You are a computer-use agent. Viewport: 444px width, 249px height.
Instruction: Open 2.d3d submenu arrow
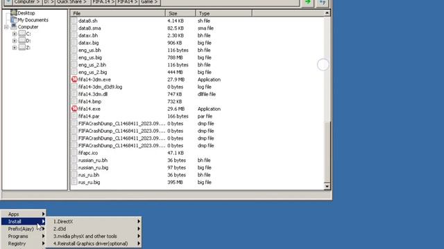point(139,229)
